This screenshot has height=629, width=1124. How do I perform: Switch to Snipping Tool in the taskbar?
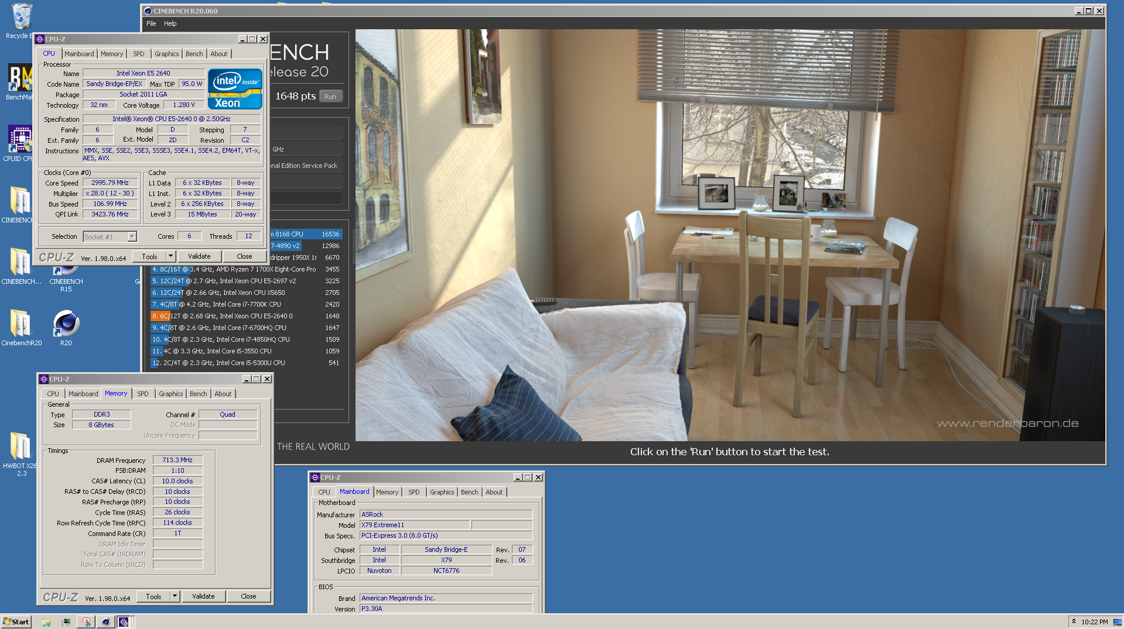(x=86, y=622)
